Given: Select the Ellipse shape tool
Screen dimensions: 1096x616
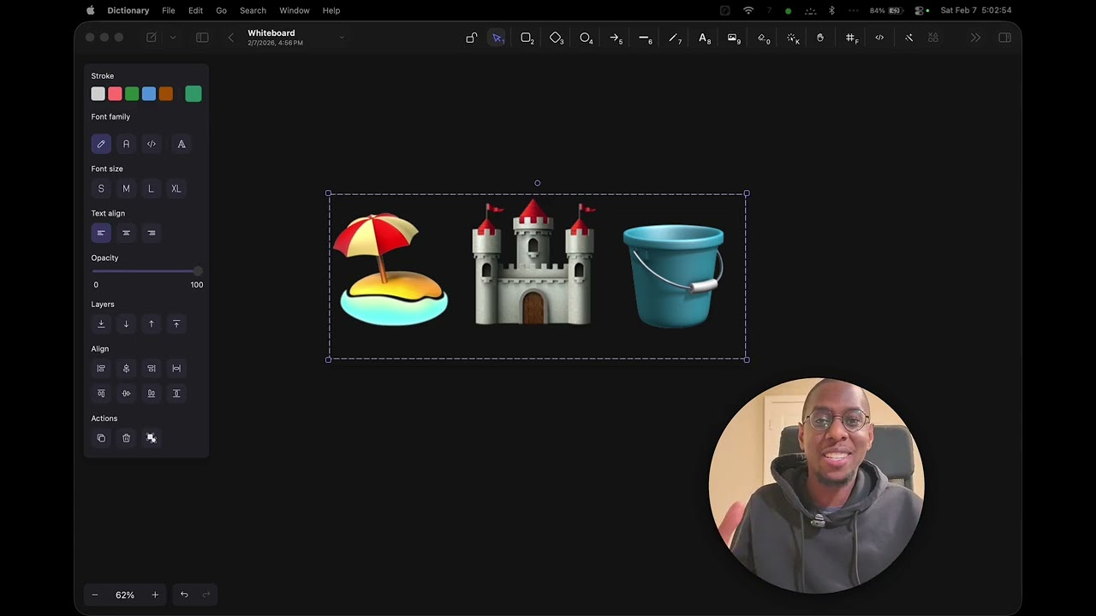Looking at the screenshot, I should click(587, 38).
